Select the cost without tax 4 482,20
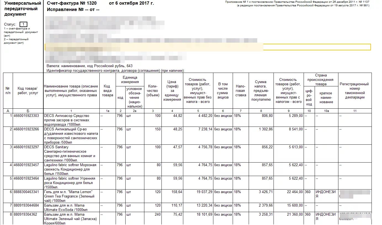Viewport: 382px width, 225px height. 205,116
